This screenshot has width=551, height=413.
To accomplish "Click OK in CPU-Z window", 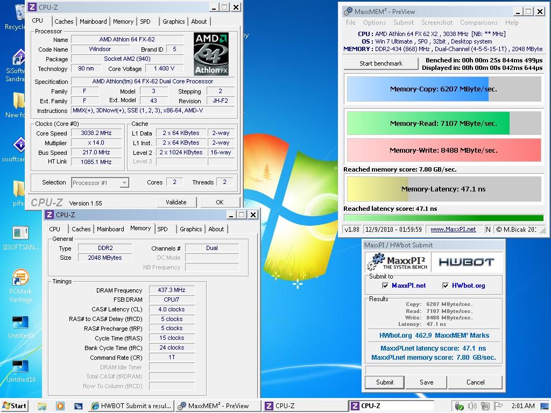I will pos(220,202).
